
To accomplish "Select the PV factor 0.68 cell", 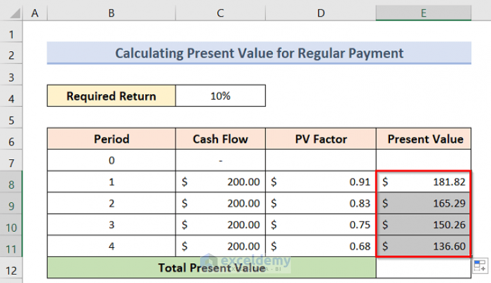I will pyautogui.click(x=321, y=246).
